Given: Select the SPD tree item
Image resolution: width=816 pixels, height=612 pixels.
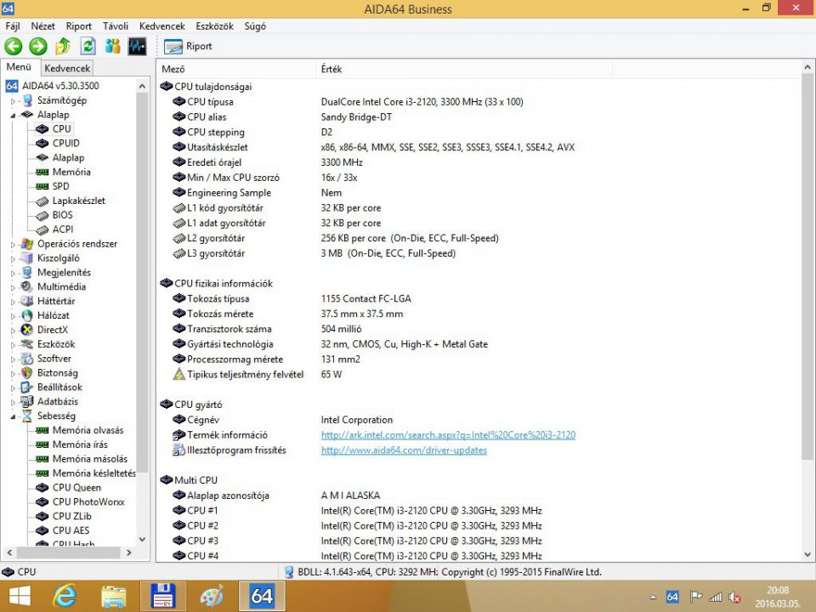Looking at the screenshot, I should (60, 186).
